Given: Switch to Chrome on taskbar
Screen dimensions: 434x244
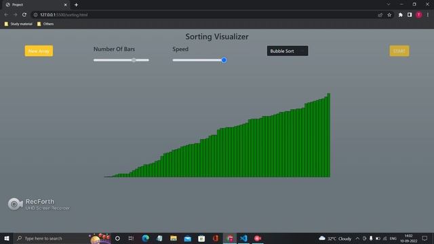Looking at the screenshot, I should point(230,238).
